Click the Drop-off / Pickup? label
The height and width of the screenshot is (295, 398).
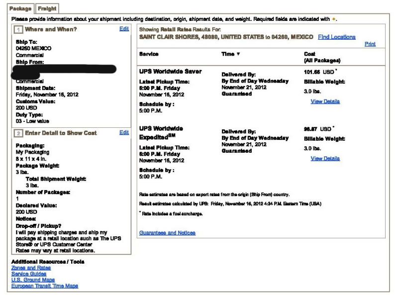click(38, 226)
